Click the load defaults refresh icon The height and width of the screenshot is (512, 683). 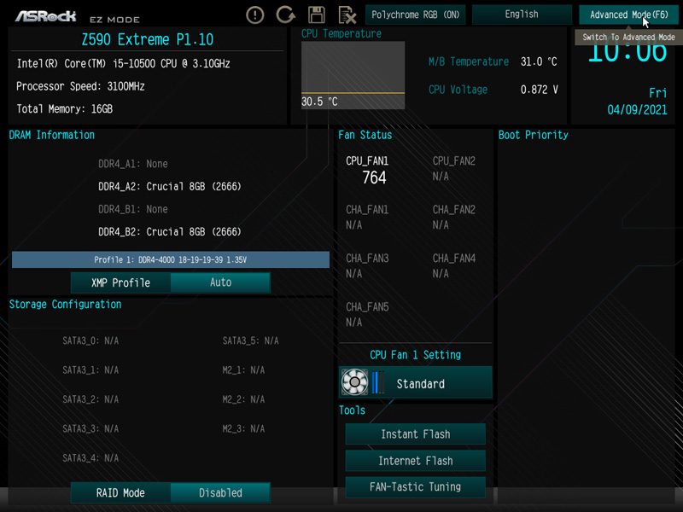click(286, 15)
